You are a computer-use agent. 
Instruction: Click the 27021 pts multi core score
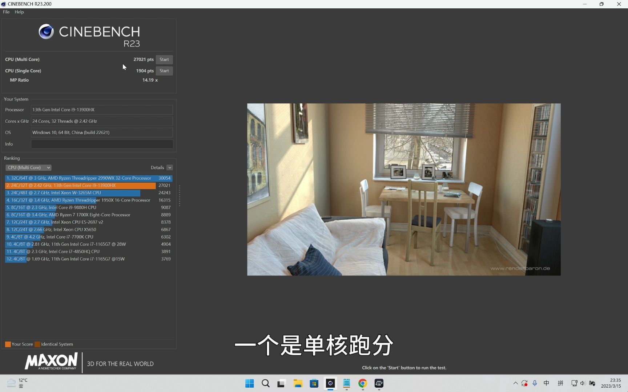tap(144, 60)
